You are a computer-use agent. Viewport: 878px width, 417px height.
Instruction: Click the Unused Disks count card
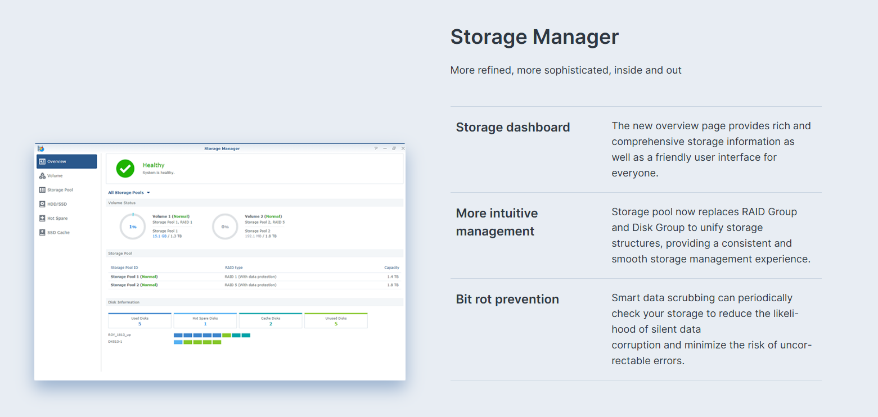[x=336, y=320]
